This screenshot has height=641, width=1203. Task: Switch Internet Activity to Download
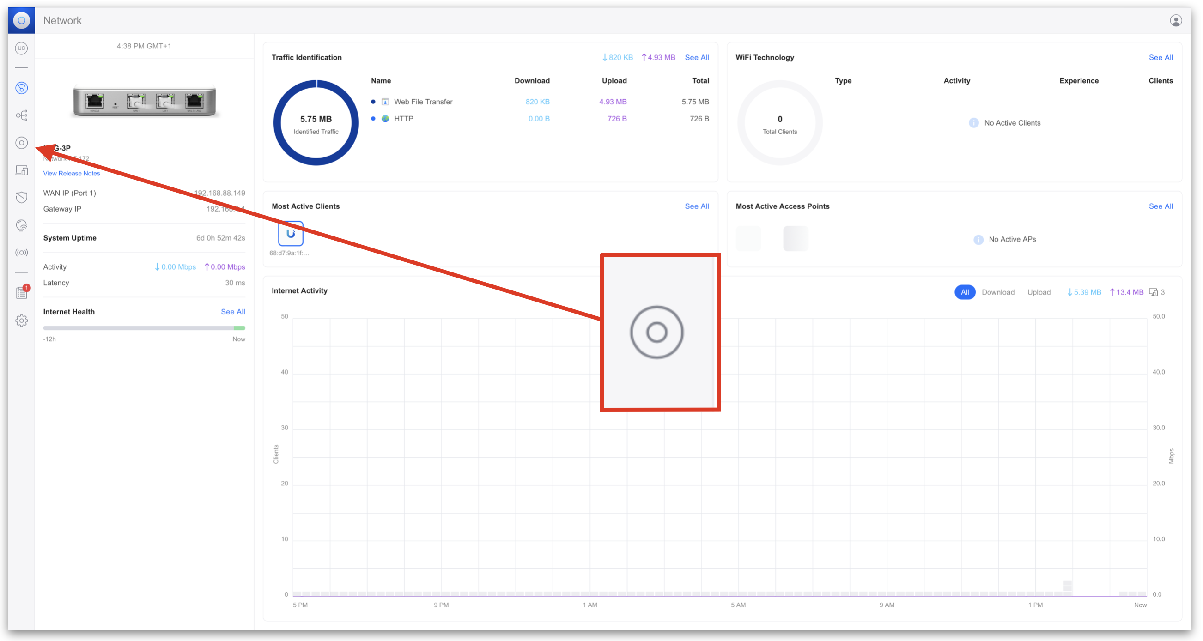pos(997,292)
